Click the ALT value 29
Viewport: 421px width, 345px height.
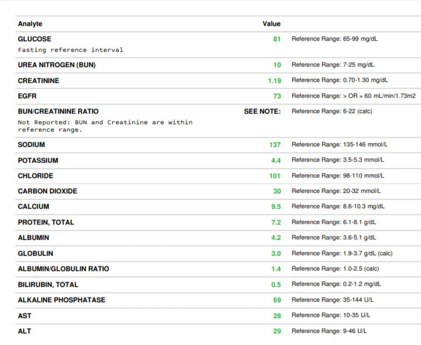coord(277,331)
